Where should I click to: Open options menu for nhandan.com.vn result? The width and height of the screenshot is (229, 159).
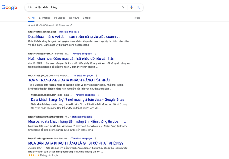point(96,54)
